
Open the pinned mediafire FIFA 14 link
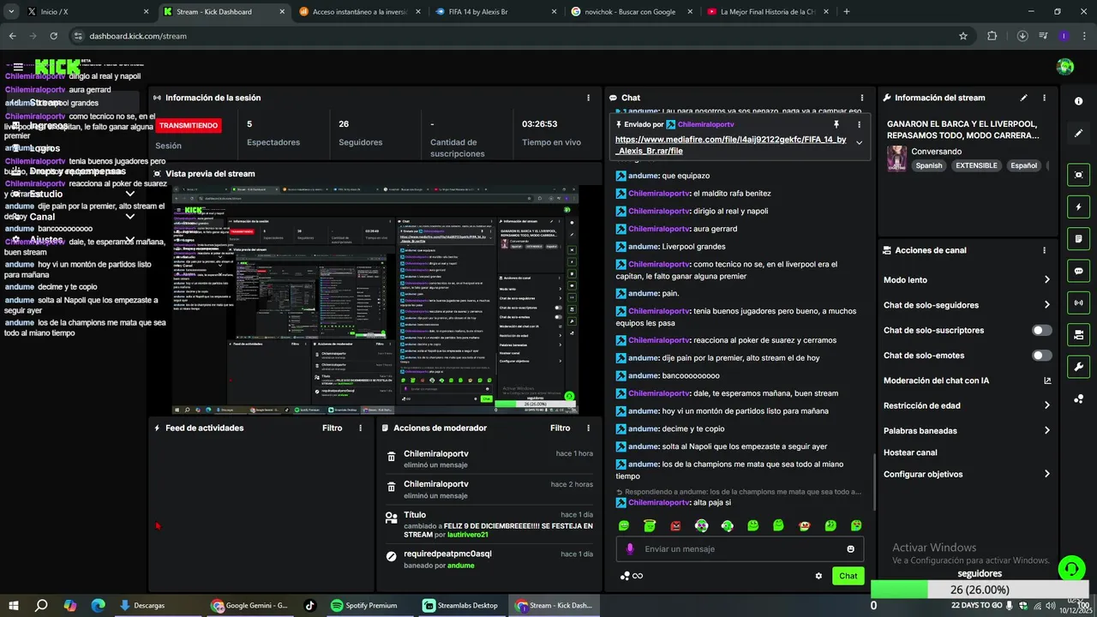click(x=730, y=145)
